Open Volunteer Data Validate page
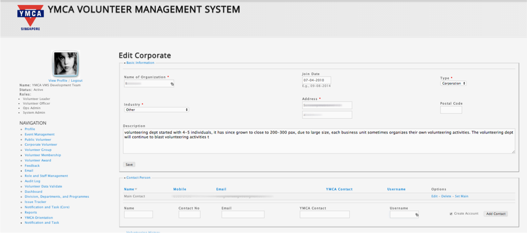The image size is (527, 233). point(43,187)
